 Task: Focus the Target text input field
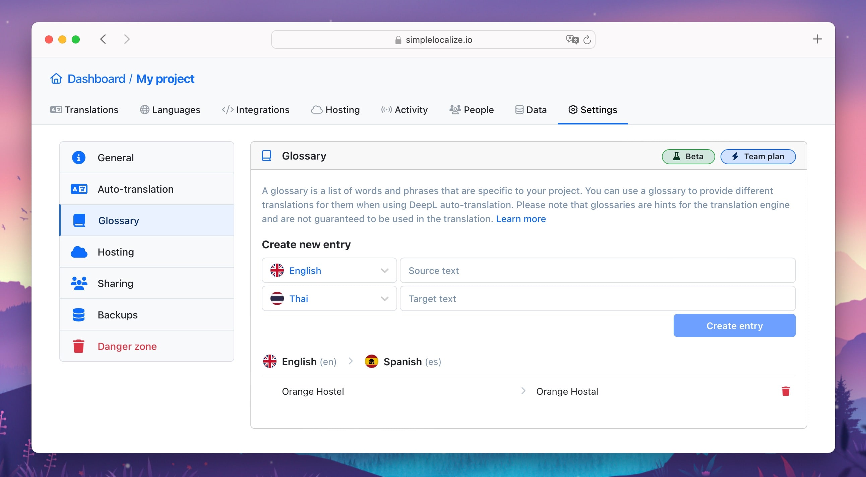[598, 299]
